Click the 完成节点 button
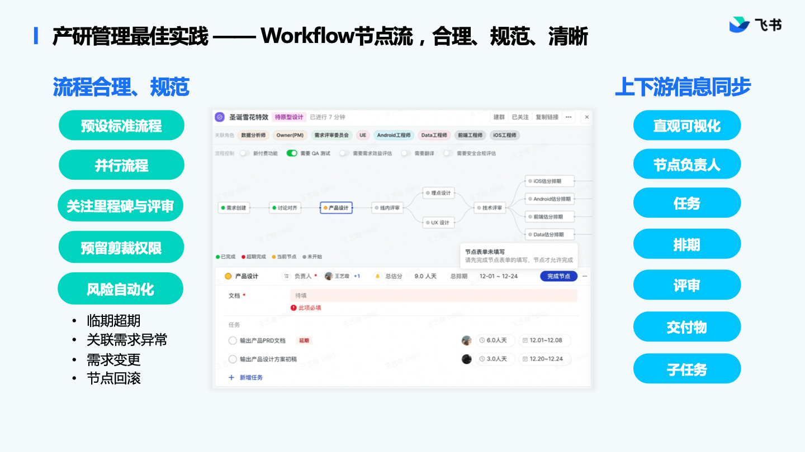 coord(558,276)
